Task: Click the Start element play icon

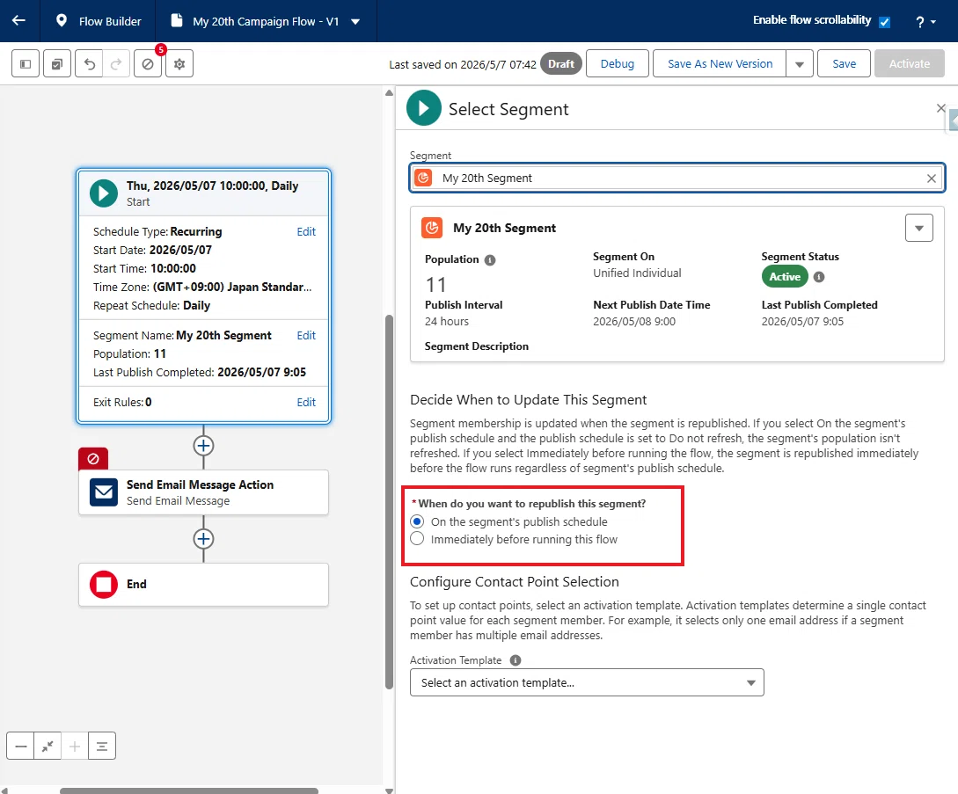Action: pos(104,193)
